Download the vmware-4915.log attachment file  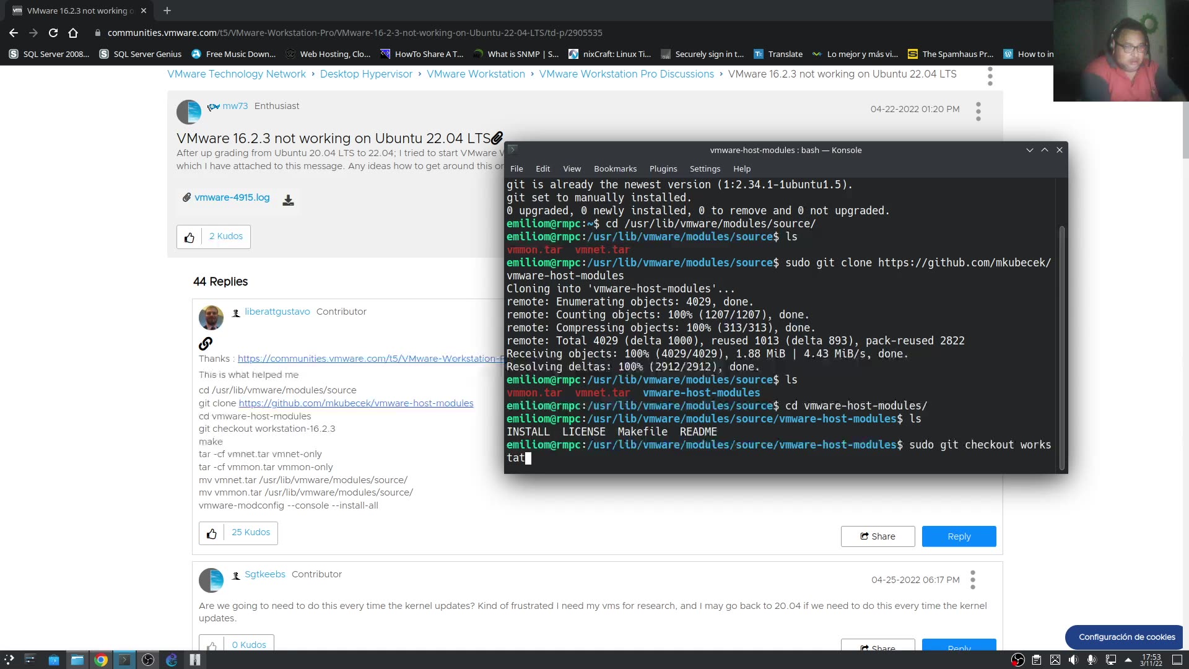288,199
